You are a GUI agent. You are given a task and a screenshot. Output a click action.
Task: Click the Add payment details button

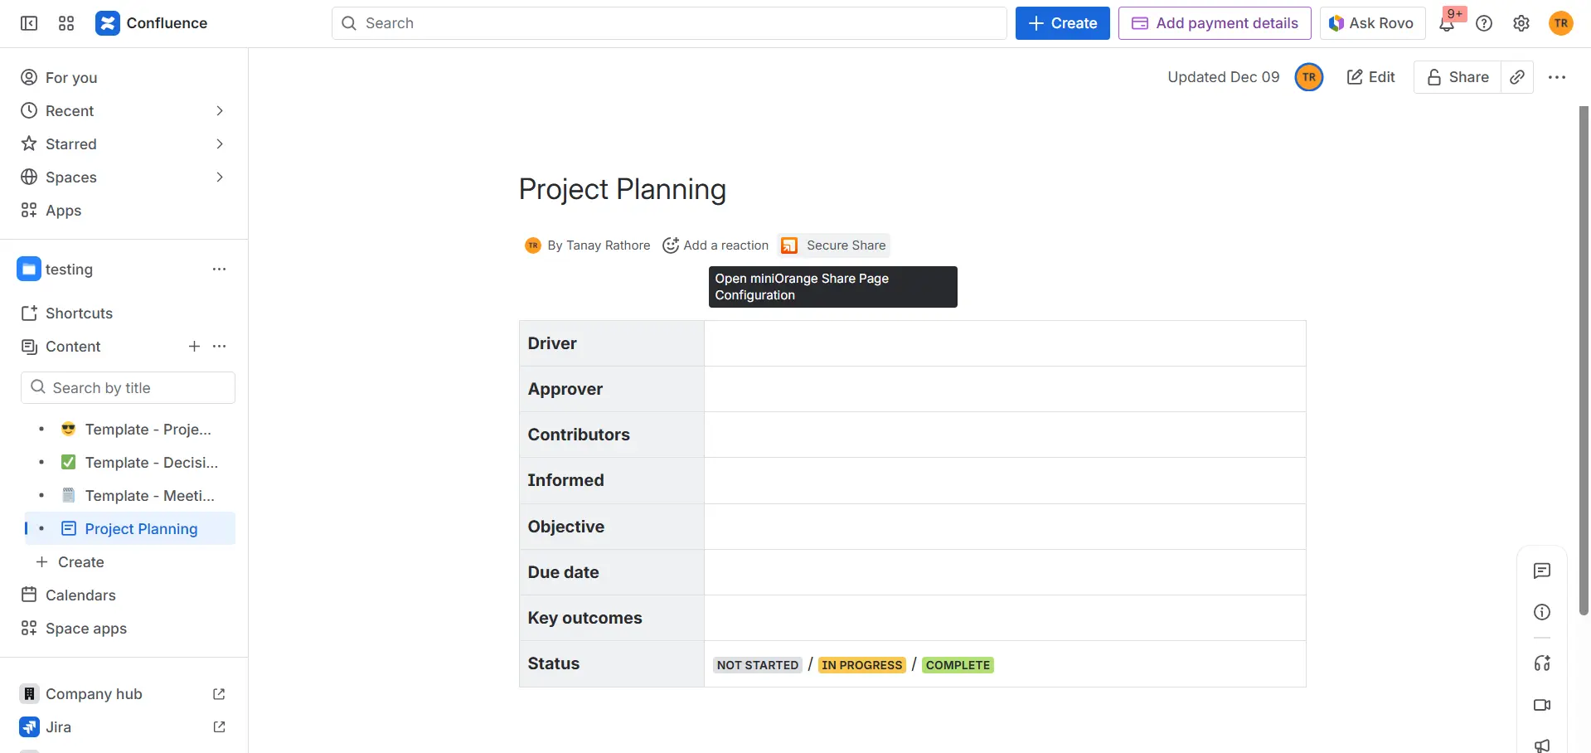(x=1214, y=23)
